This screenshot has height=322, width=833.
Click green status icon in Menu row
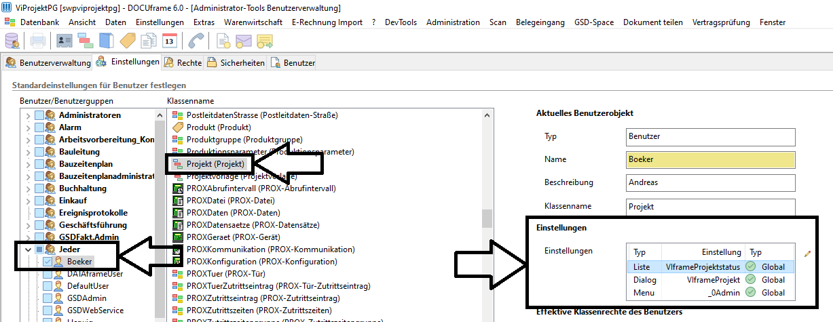[751, 292]
